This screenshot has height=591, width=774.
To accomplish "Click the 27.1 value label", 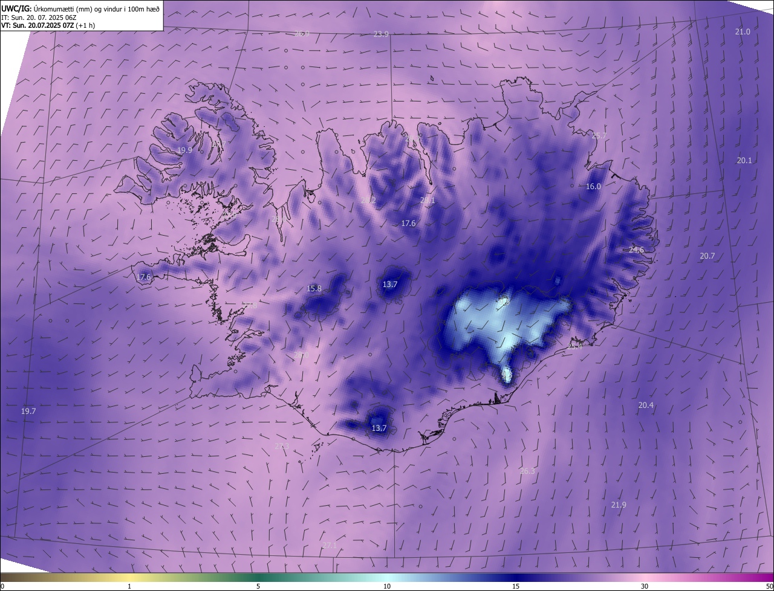I will point(330,545).
